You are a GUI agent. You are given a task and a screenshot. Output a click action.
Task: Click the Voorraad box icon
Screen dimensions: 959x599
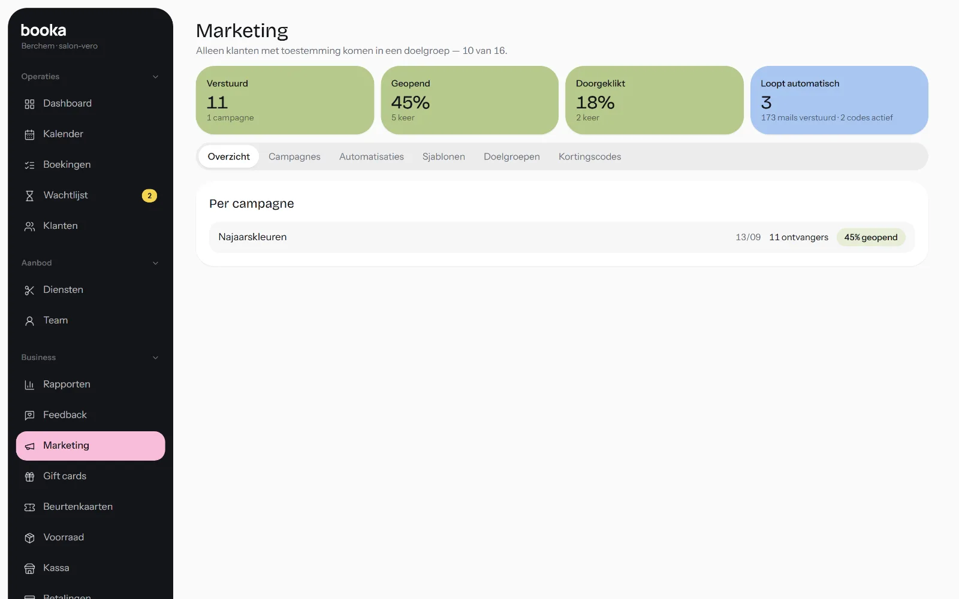coord(29,538)
